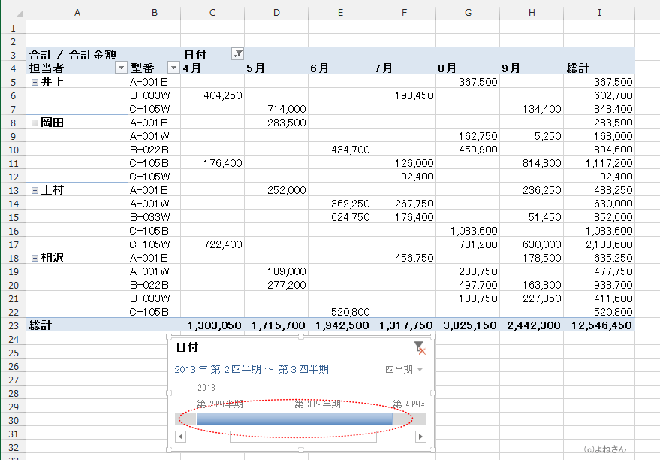The height and width of the screenshot is (460, 660).
Task: Click the timeline horizontal scrollbar thumb
Action: (302, 437)
